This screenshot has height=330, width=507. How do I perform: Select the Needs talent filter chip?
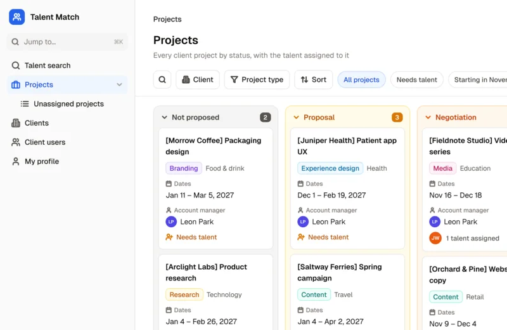coord(417,80)
